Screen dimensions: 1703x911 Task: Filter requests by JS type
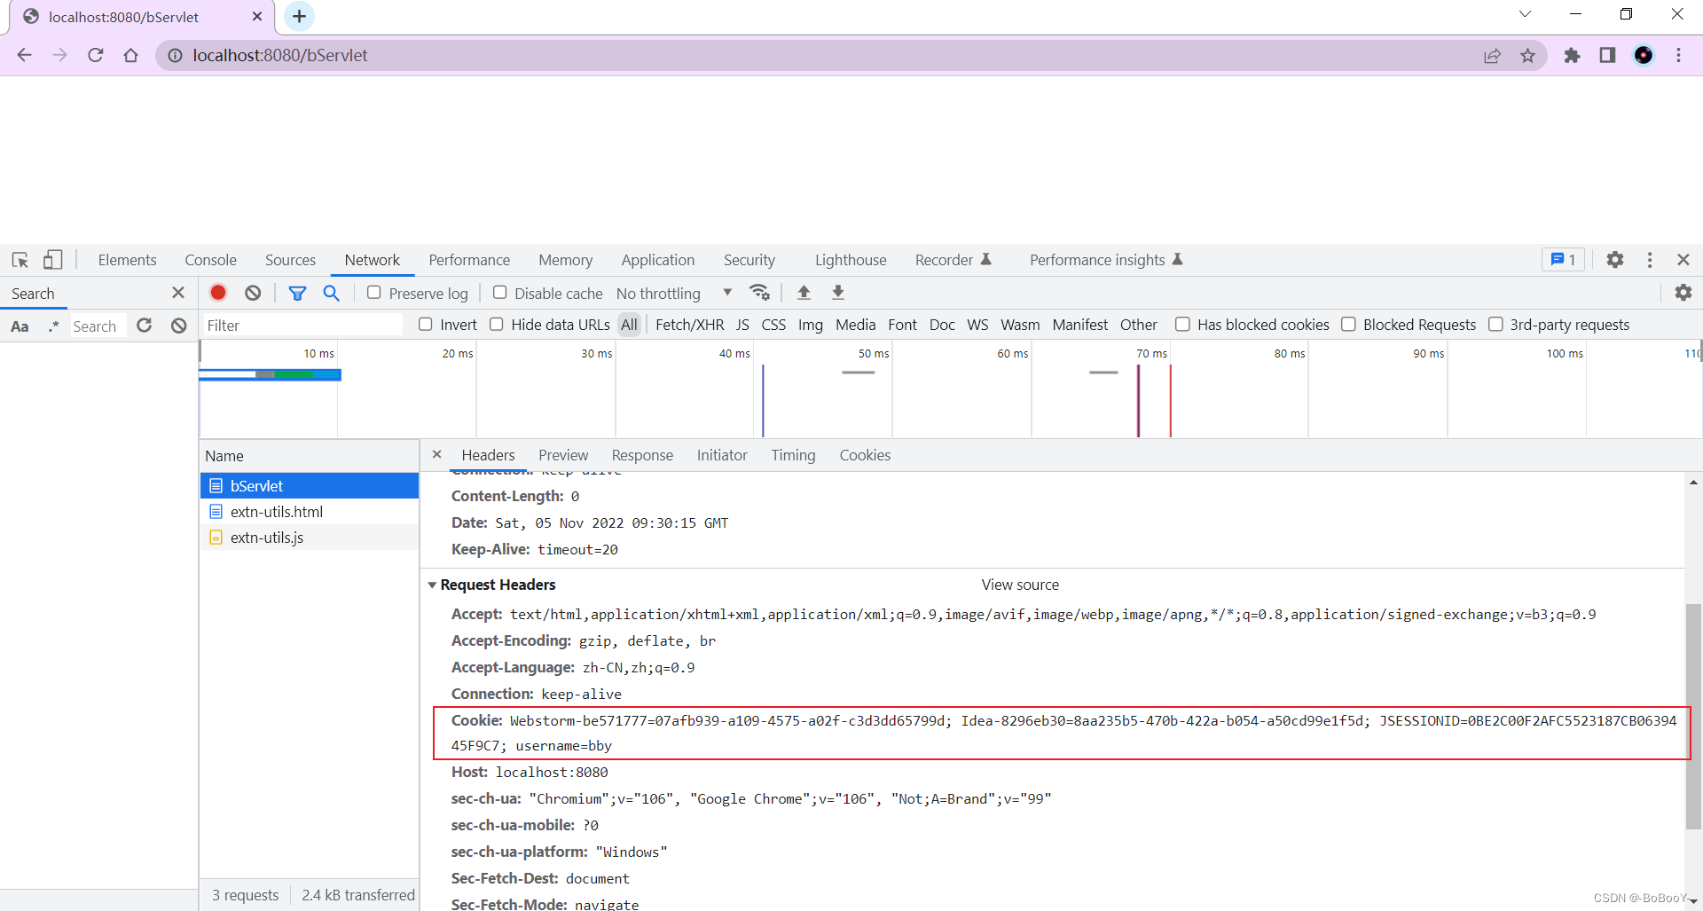pos(742,325)
